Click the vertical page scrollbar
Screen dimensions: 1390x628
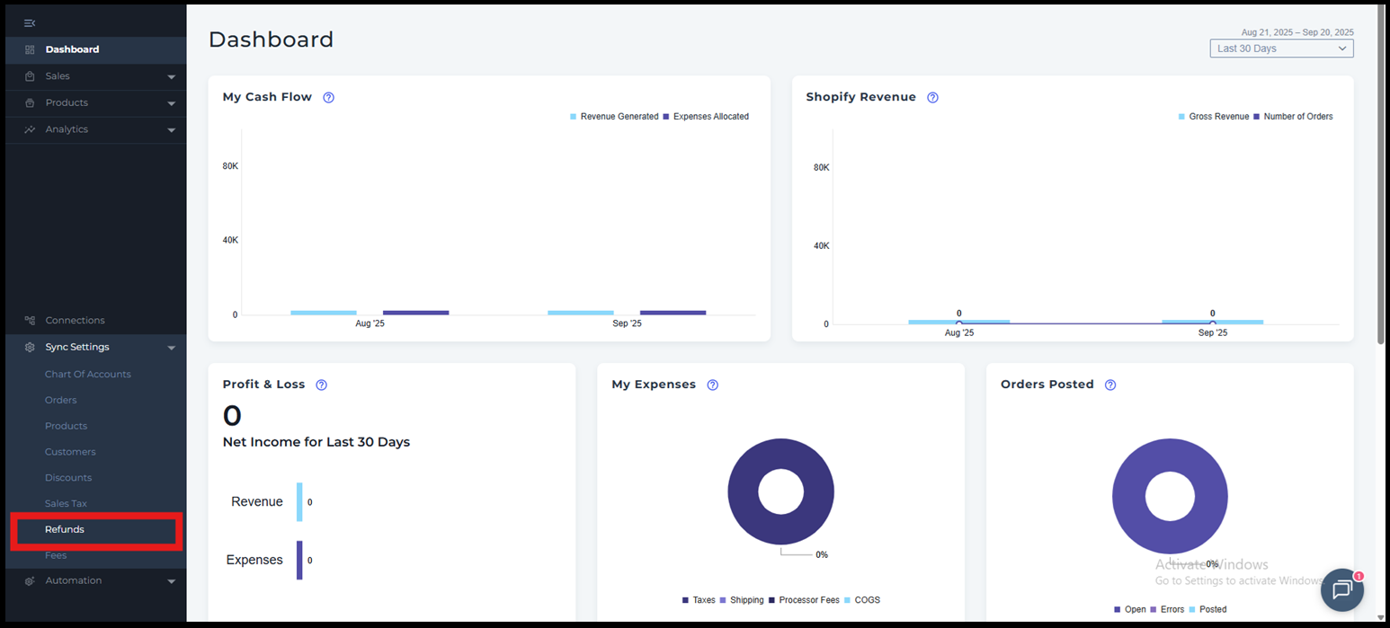click(x=1381, y=180)
